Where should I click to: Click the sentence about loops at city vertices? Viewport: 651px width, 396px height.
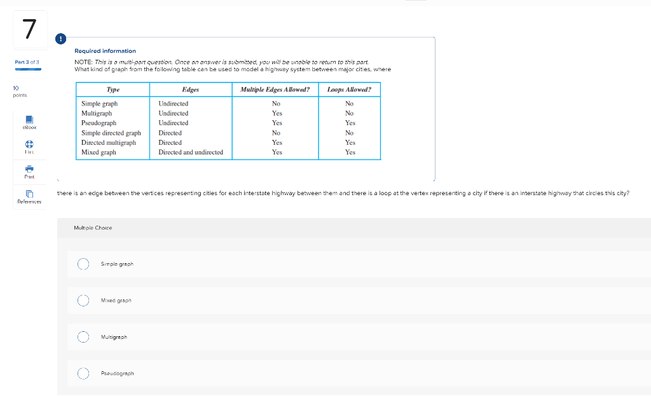click(x=343, y=193)
